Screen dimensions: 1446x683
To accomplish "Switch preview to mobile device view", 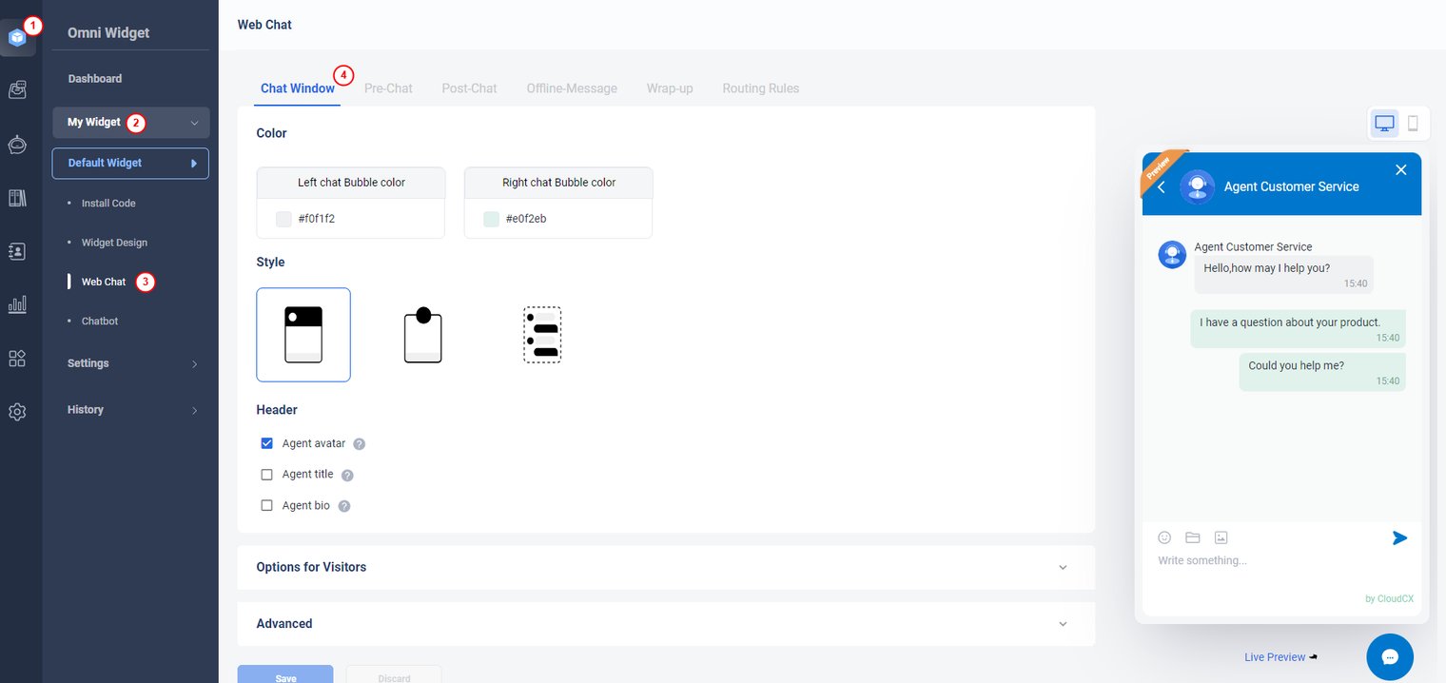I will click(x=1413, y=123).
